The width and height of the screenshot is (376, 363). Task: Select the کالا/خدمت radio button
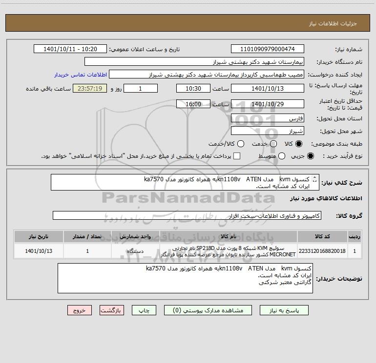pos(241,144)
